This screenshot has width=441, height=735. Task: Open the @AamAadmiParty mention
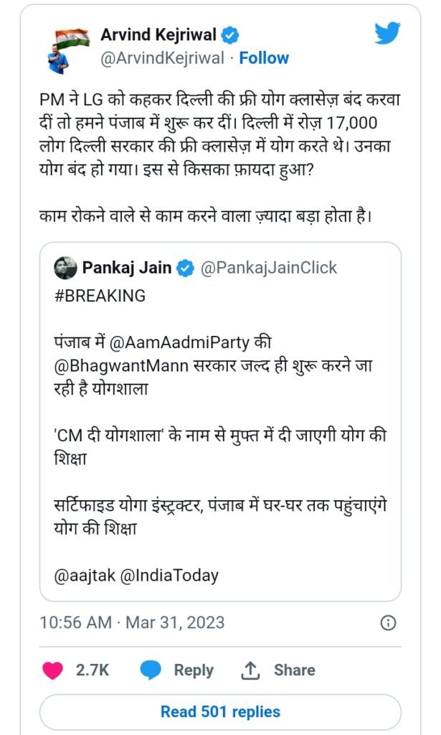click(x=179, y=342)
